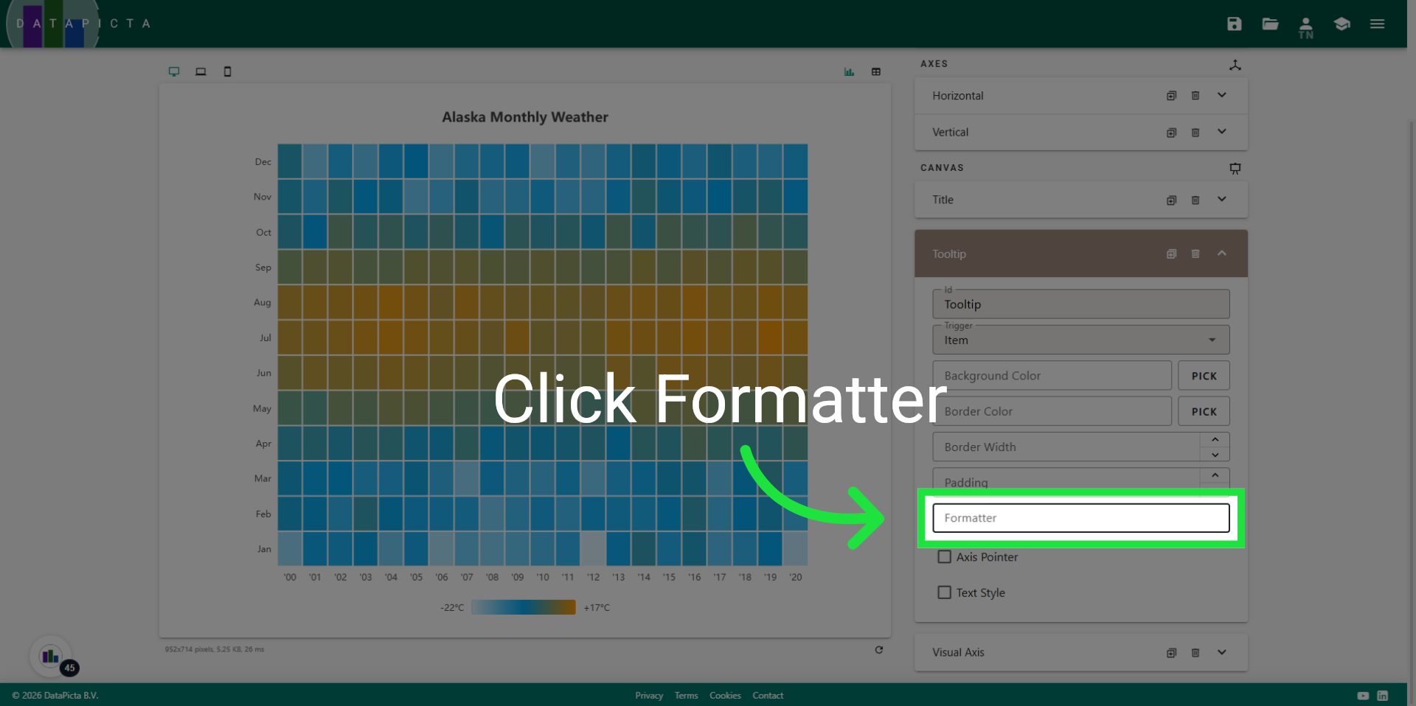Expand the Visual Axis panel
Viewport: 1416px width, 706px height.
pos(1222,652)
